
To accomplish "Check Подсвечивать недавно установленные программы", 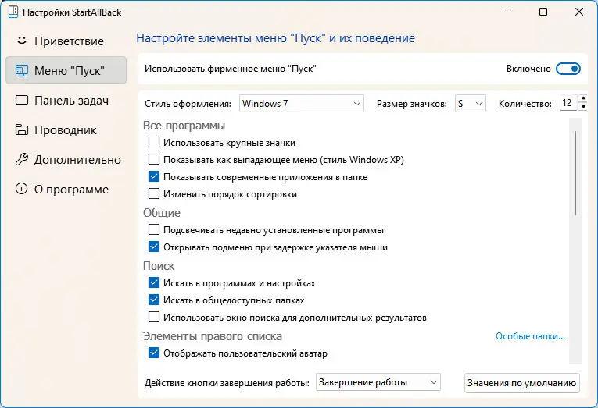I will point(154,230).
